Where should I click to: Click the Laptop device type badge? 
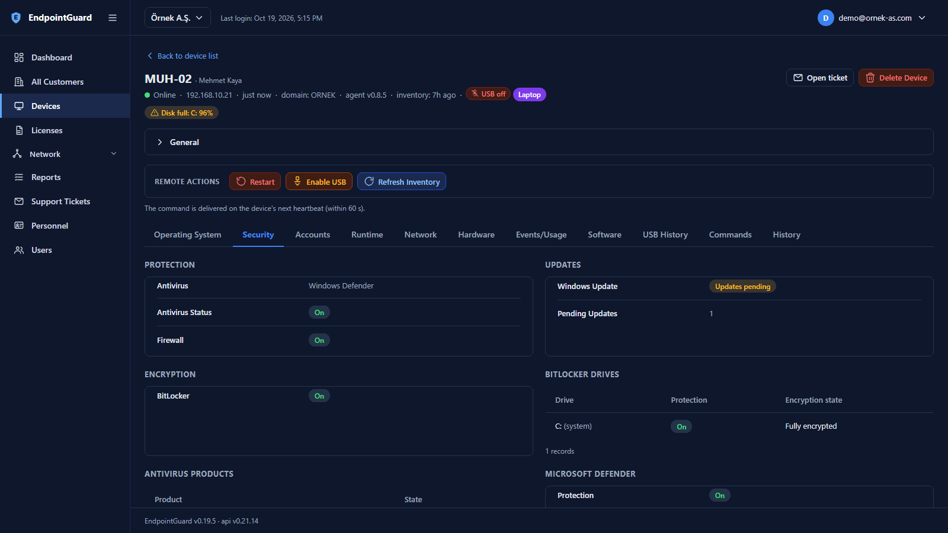pos(529,95)
